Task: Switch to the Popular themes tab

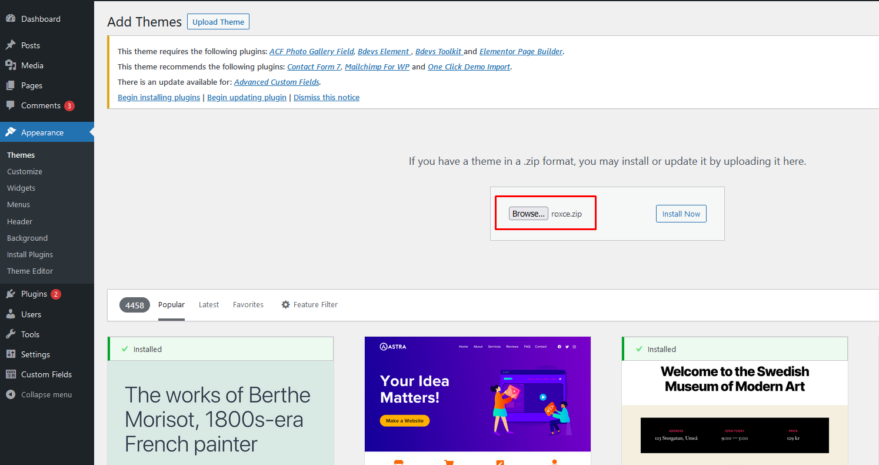Action: pos(171,304)
